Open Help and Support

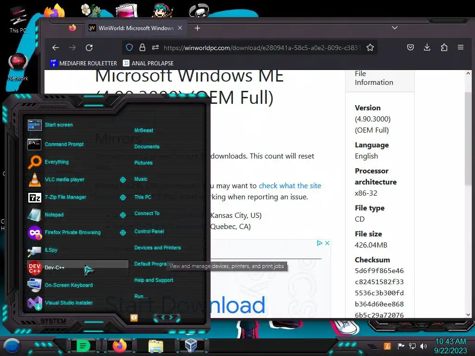coord(154,280)
